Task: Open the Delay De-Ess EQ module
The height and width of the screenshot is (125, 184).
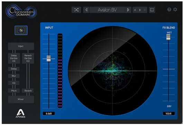Action: [x=14, y=58]
